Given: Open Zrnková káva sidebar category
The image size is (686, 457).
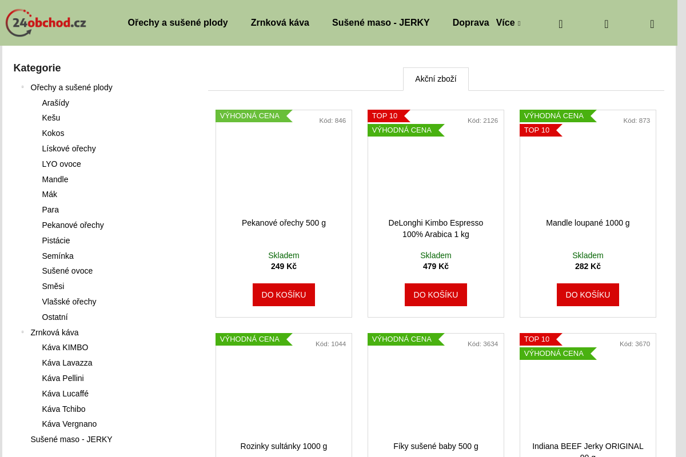Looking at the screenshot, I should [54, 332].
